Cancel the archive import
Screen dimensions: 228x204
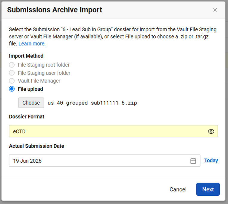tap(178, 189)
